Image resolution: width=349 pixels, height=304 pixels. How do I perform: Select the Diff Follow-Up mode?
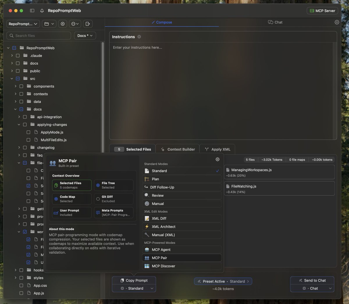(182, 187)
